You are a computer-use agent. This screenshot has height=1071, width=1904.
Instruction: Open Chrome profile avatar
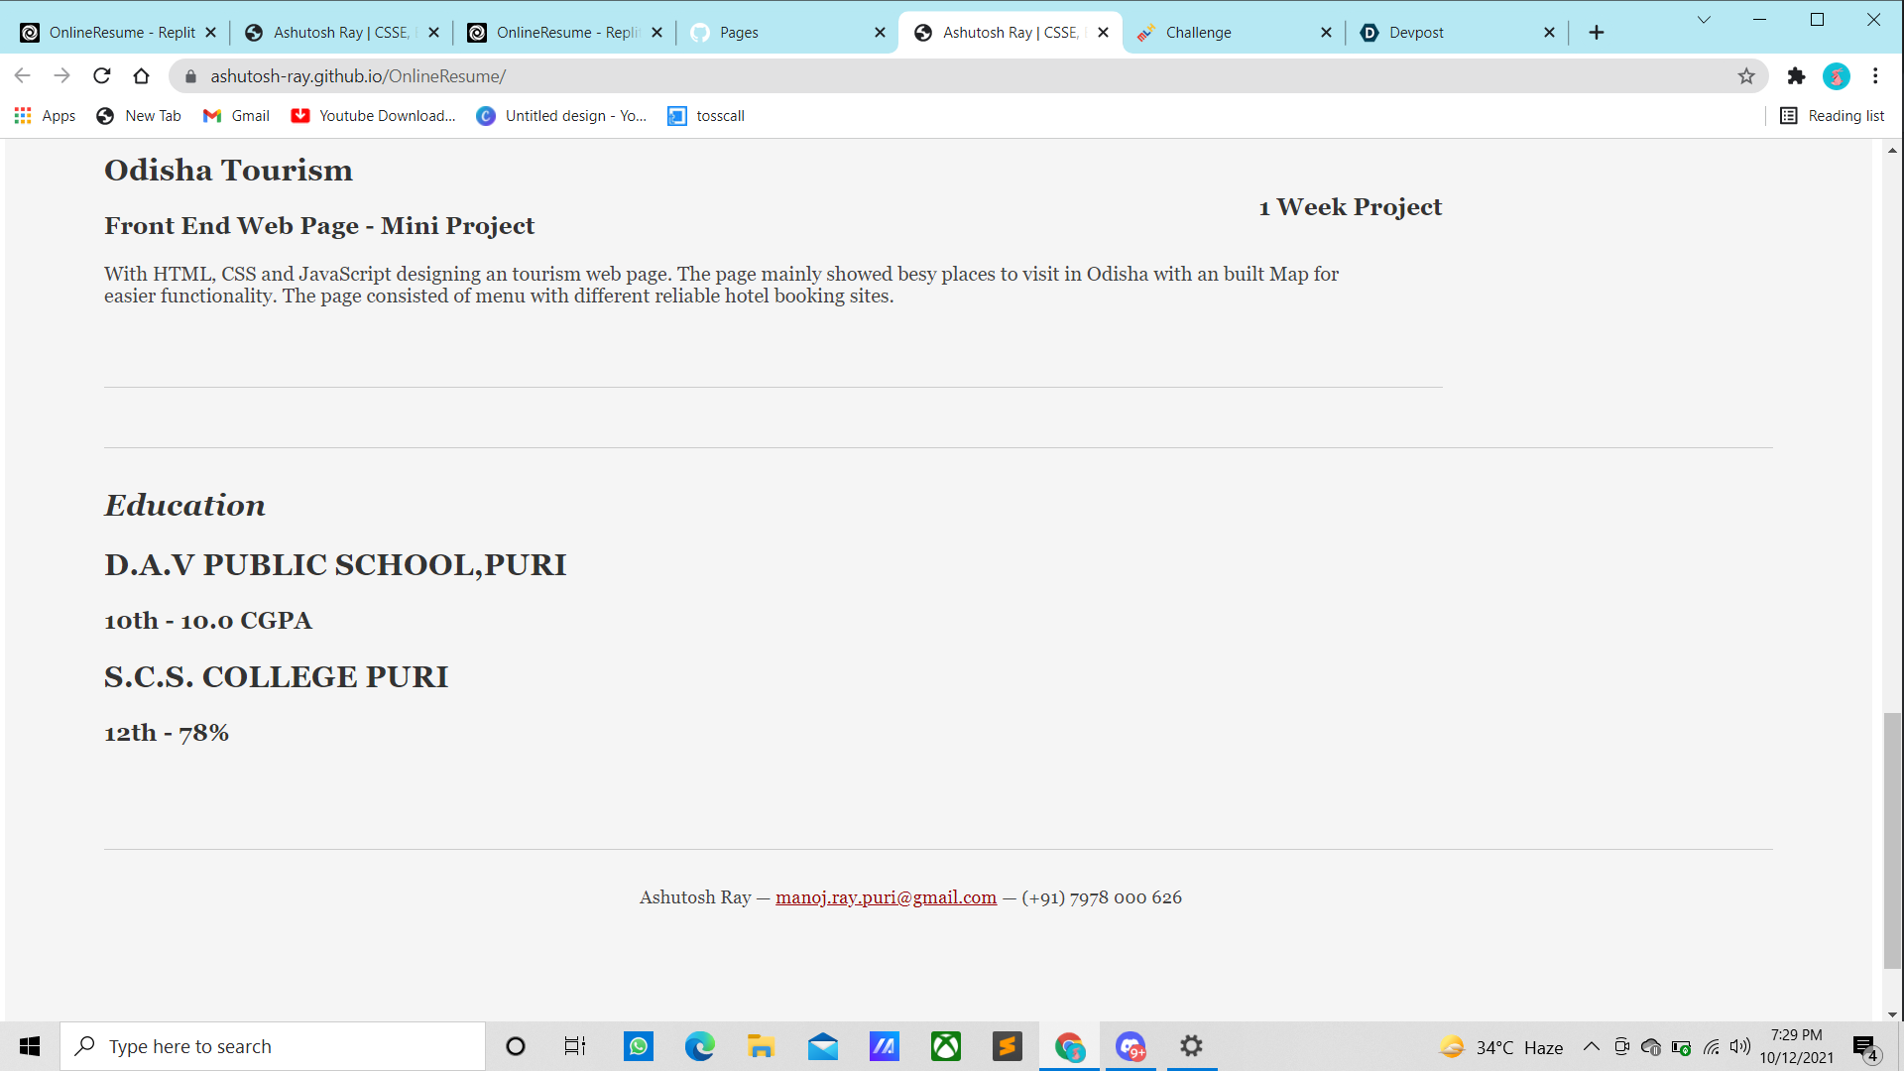point(1836,76)
